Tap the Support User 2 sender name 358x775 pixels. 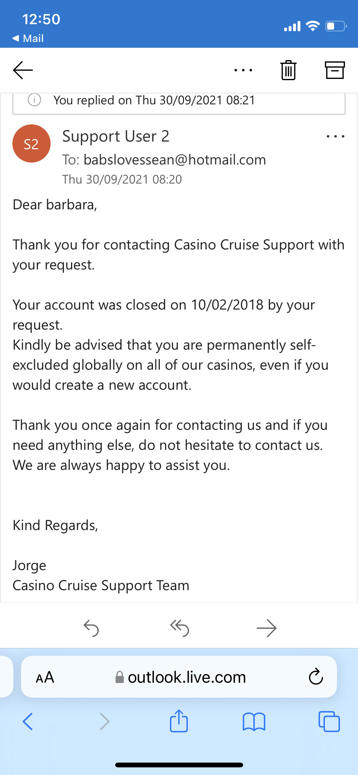click(116, 136)
